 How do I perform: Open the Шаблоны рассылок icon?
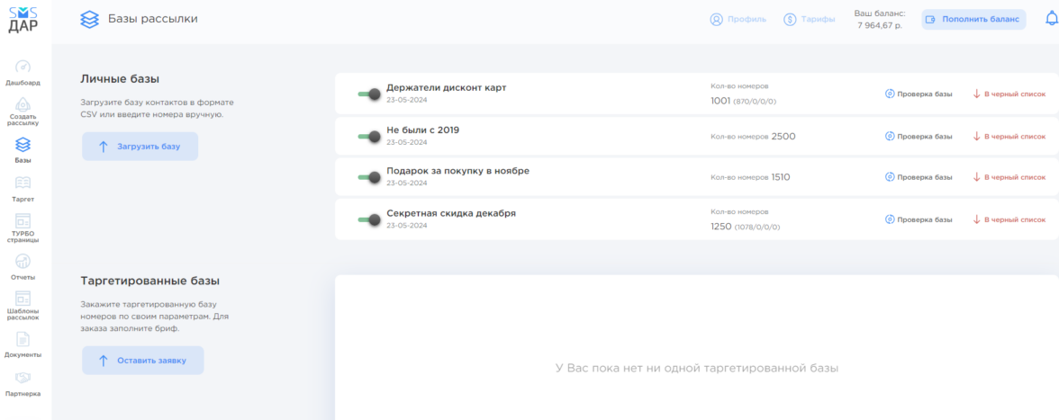click(23, 298)
